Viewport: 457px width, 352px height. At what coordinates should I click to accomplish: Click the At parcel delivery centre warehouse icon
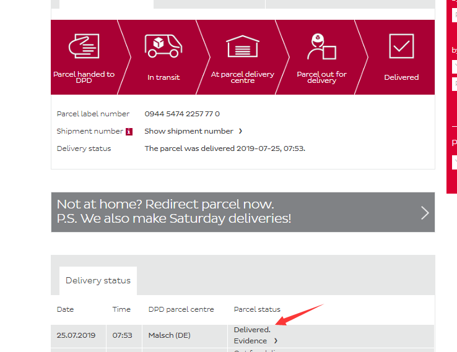click(243, 46)
